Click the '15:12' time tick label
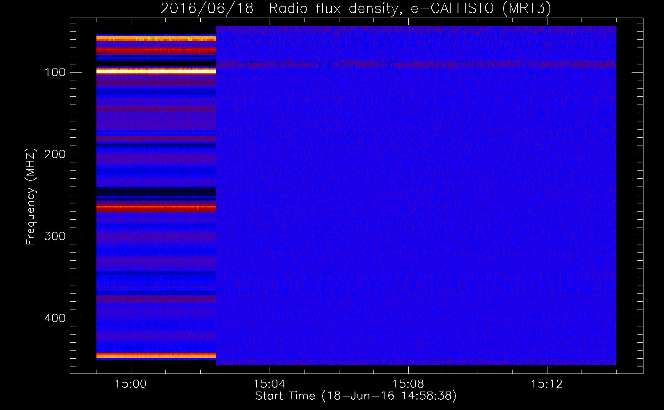 click(547, 384)
